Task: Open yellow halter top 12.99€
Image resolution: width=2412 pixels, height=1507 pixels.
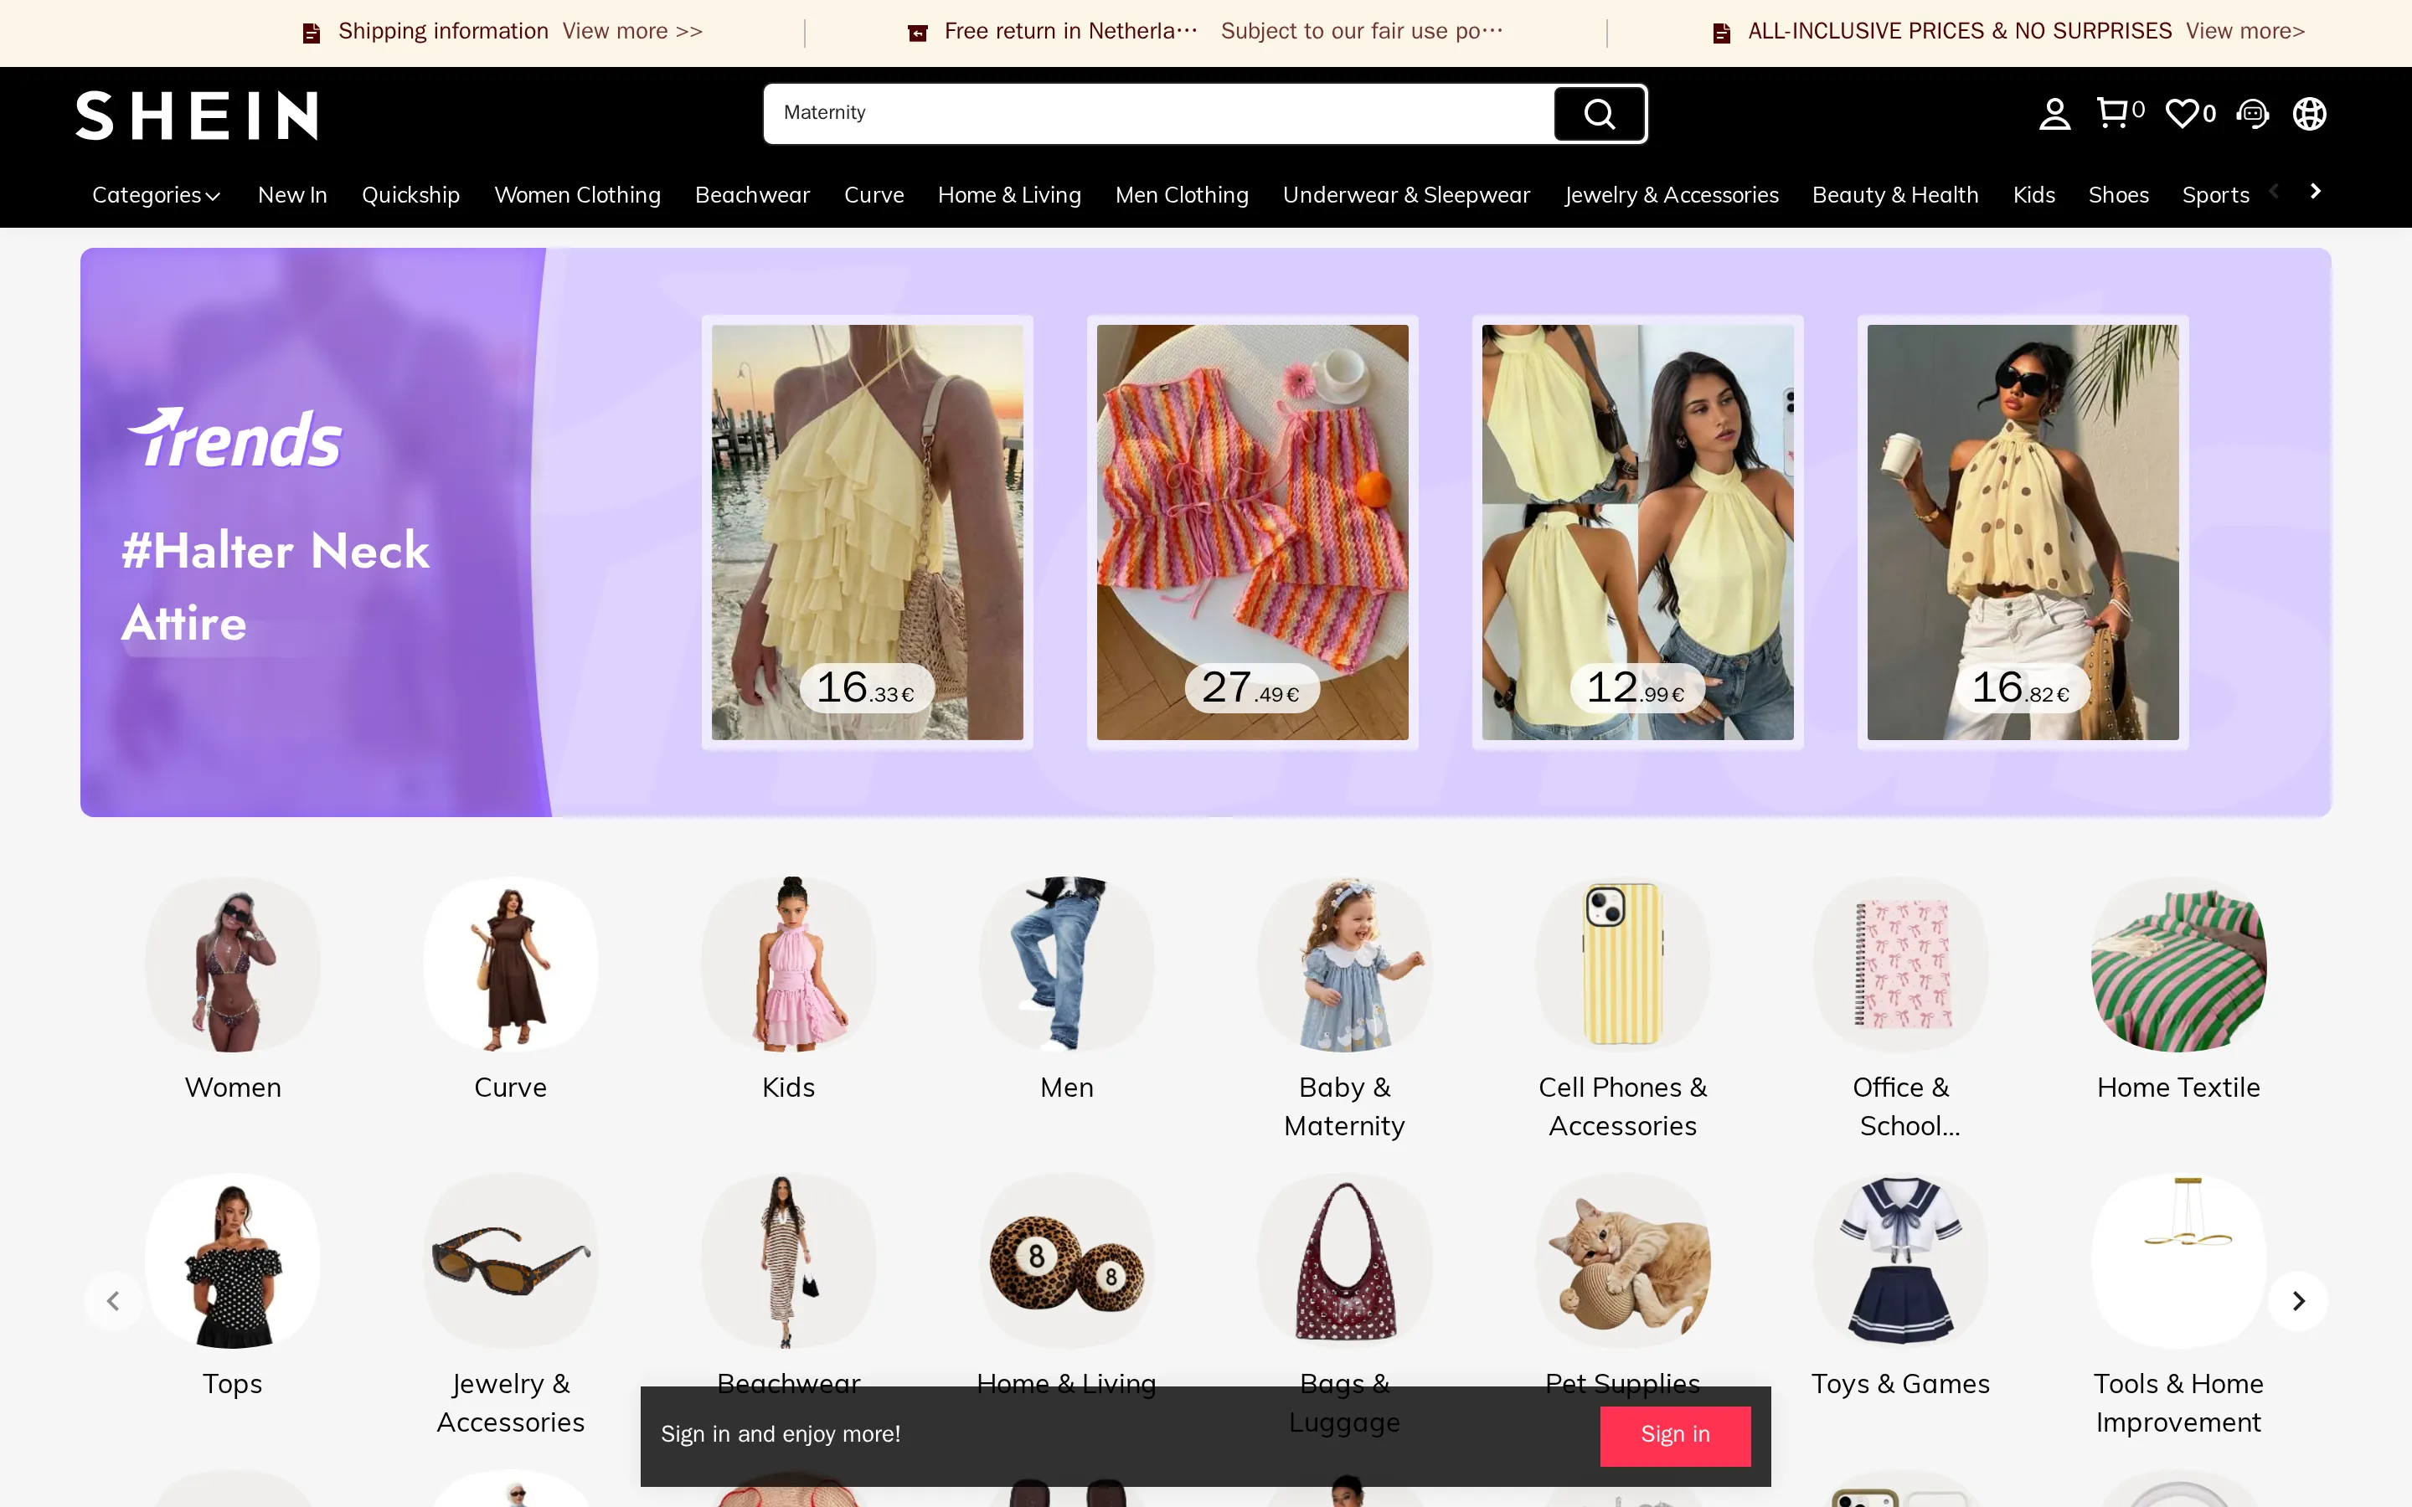Action: 1637,532
